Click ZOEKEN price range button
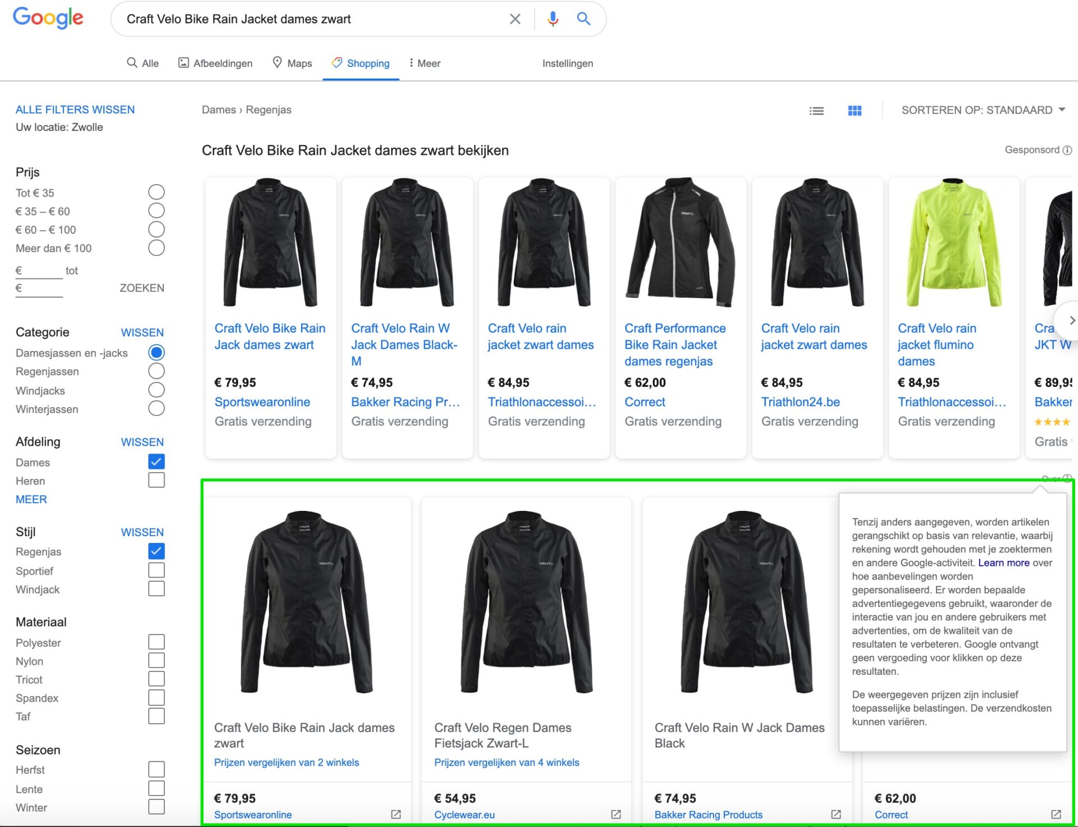The width and height of the screenshot is (1078, 827). [142, 288]
